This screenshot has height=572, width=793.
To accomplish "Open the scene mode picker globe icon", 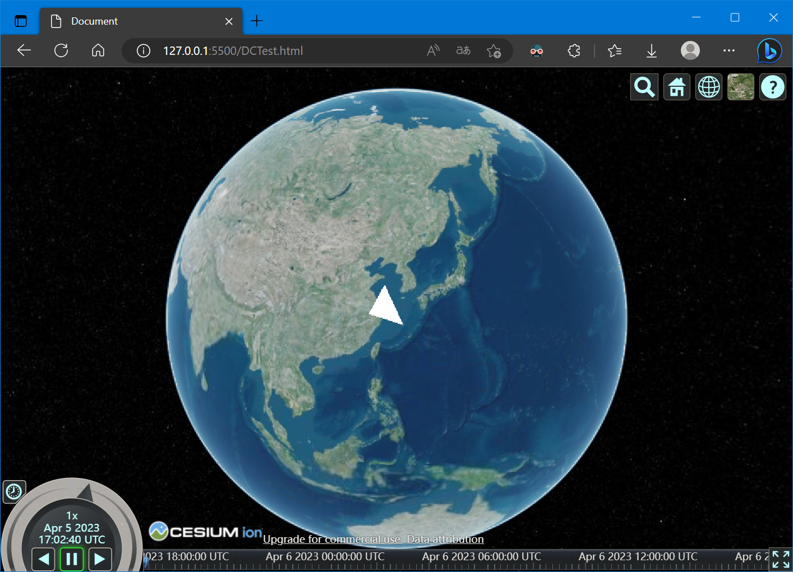I will pyautogui.click(x=709, y=87).
